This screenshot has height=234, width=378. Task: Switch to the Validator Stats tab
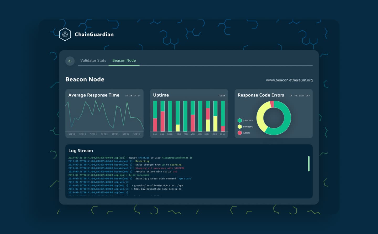(x=93, y=61)
